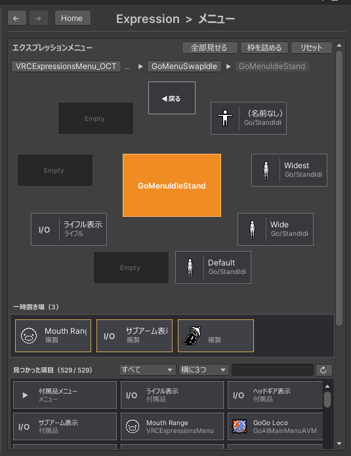
Task: Click the breadcrumb ellipsis
Action: [x=127, y=67]
